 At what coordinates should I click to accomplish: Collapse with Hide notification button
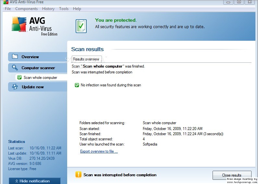pyautogui.click(x=34, y=181)
